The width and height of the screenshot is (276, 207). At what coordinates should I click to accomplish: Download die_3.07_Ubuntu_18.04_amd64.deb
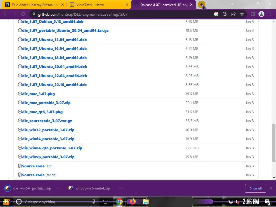[x=54, y=58]
